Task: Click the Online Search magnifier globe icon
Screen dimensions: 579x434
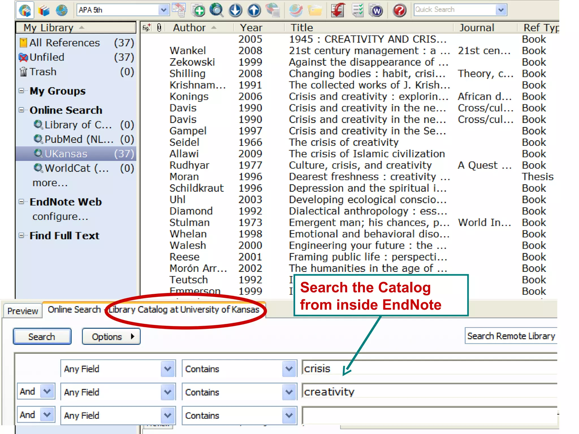Action: click(x=217, y=10)
